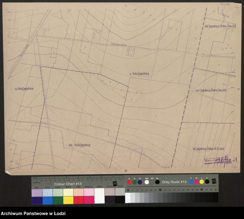Screen dimensions: 244x219
Task: Click the green circle labeled G
Action: [135, 182]
